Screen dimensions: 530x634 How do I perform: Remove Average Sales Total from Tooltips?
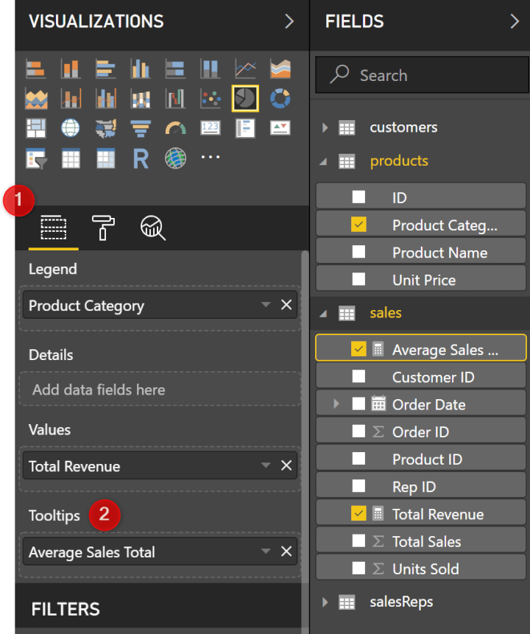(286, 551)
